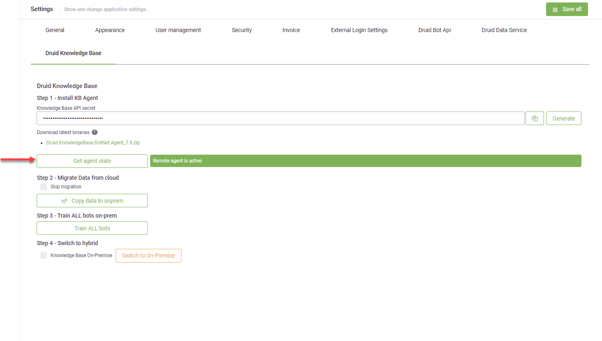Copy the Knowledge Base API secret
The height and width of the screenshot is (341, 602).
click(535, 118)
